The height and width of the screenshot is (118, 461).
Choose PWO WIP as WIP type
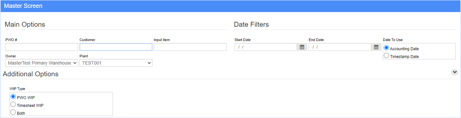click(x=13, y=96)
